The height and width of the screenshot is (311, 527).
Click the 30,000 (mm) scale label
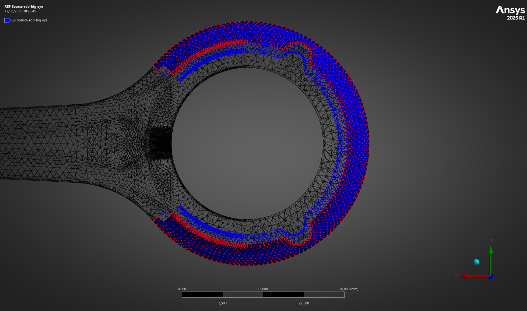[x=348, y=289]
